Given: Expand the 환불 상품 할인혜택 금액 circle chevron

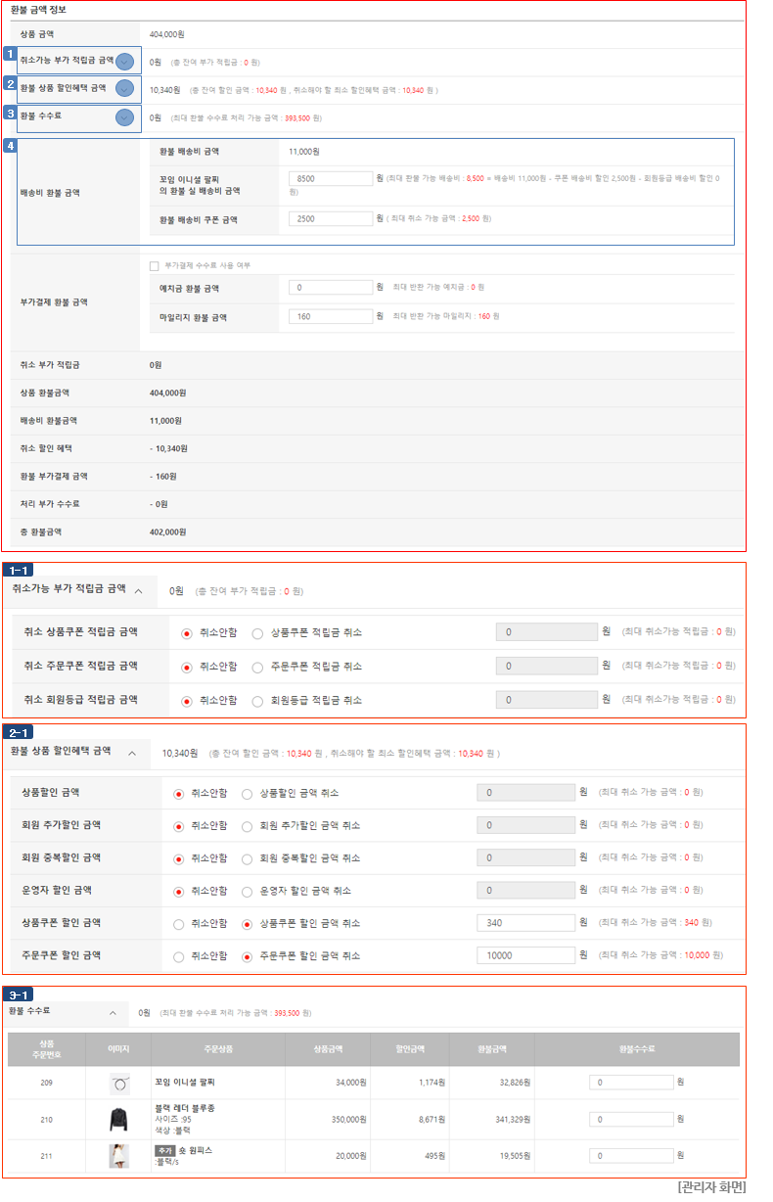Looking at the screenshot, I should tap(124, 88).
